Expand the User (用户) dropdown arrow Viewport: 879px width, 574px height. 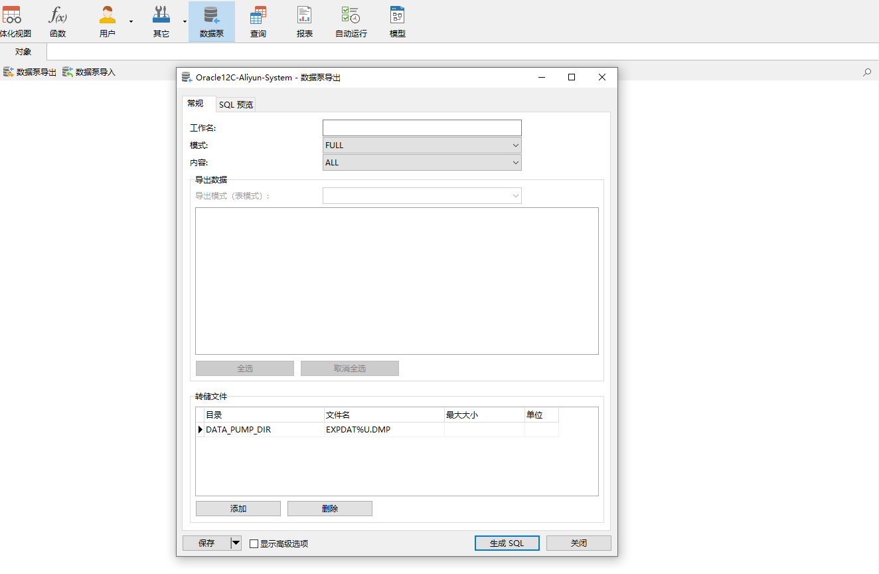[x=131, y=21]
